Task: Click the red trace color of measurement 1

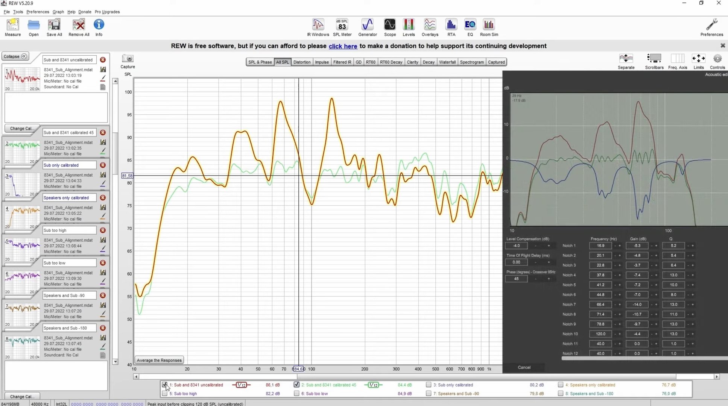Action: click(x=103, y=78)
